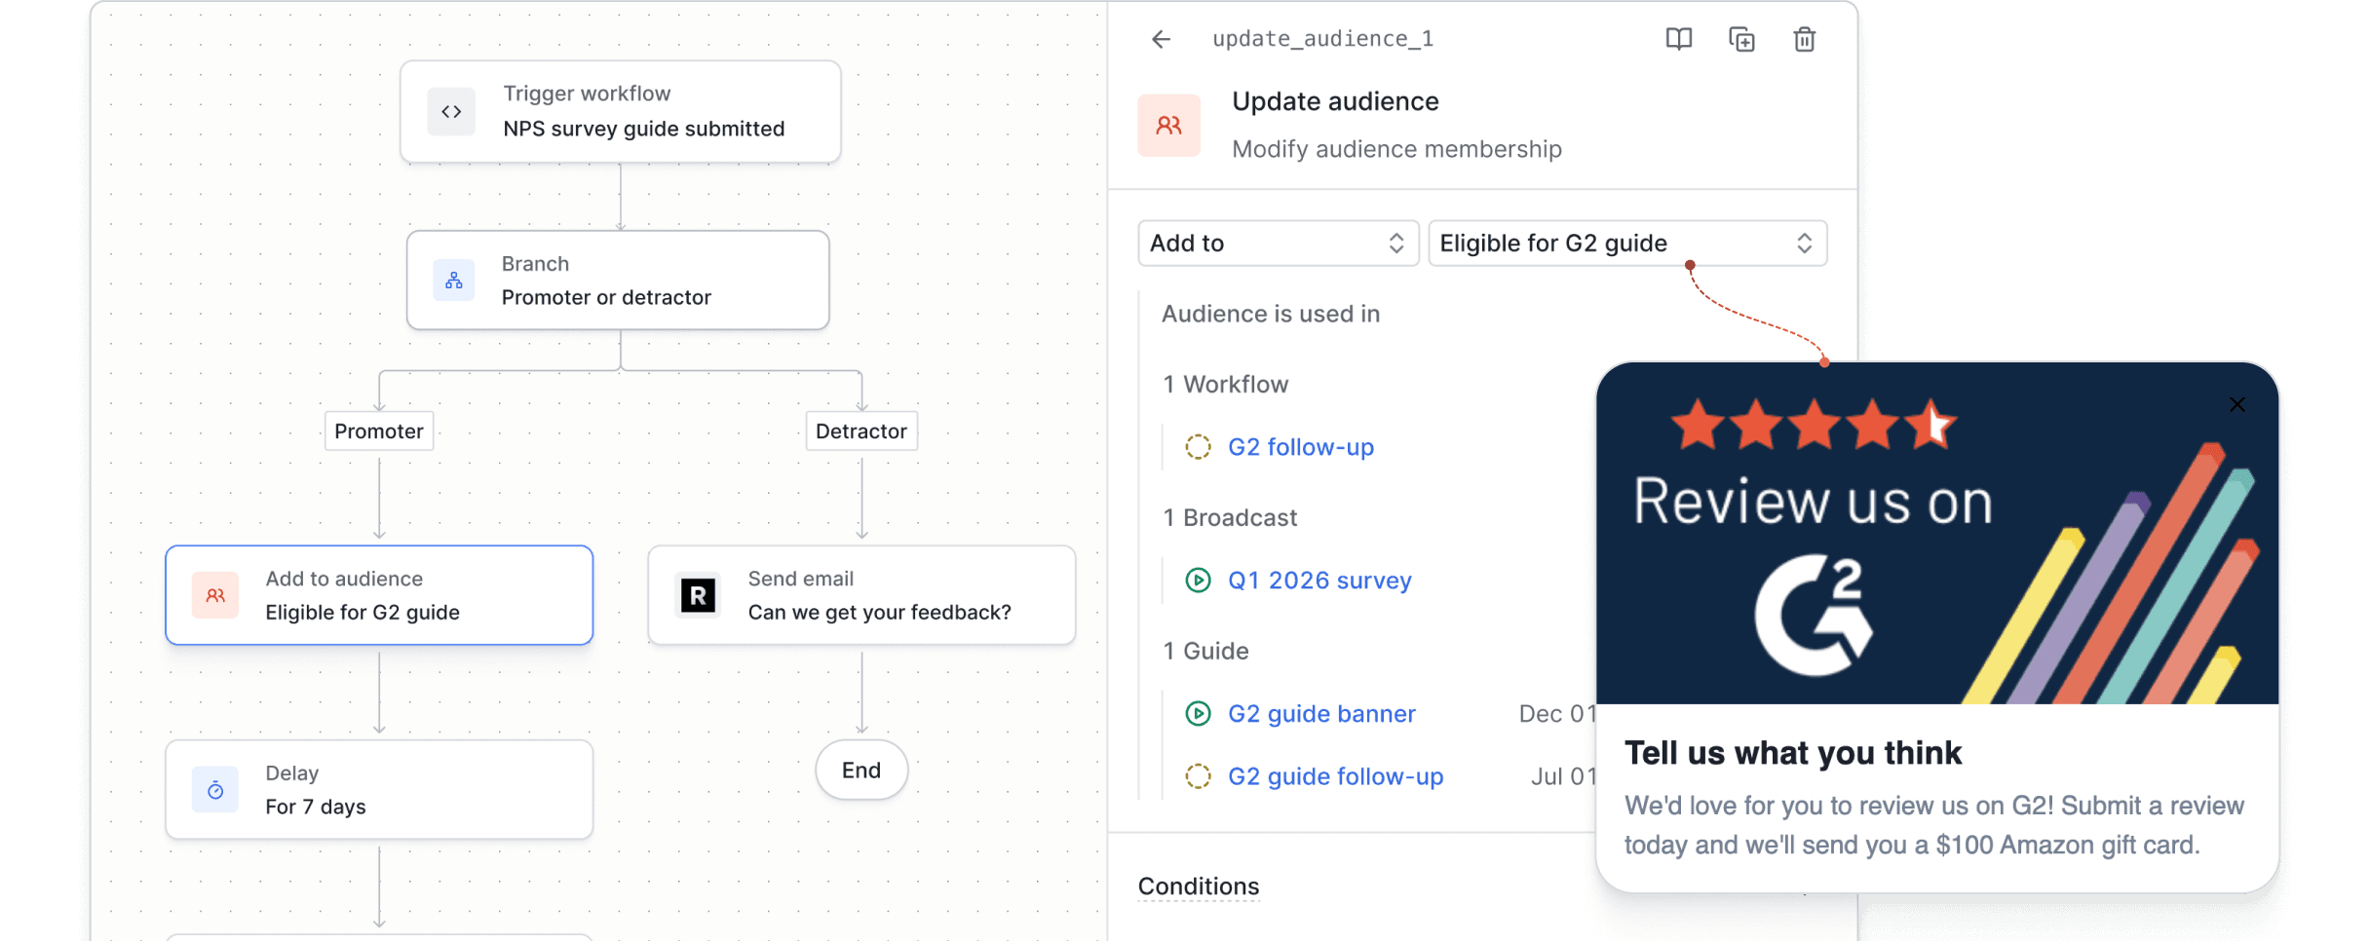Click the Conditions section heading
The height and width of the screenshot is (941, 2370).
tap(1198, 886)
